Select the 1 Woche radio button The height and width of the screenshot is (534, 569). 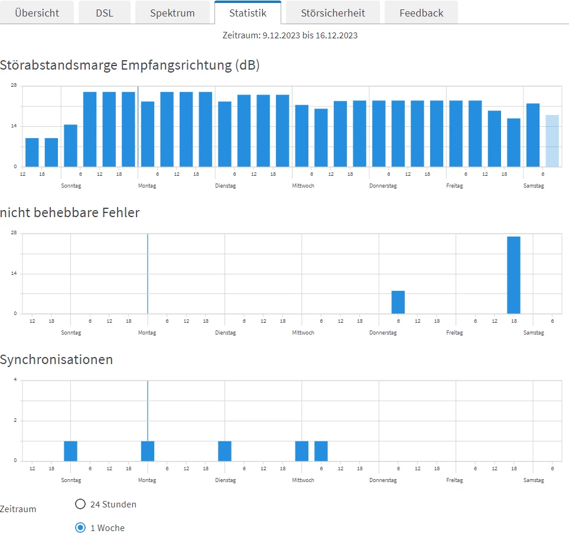[x=80, y=528]
